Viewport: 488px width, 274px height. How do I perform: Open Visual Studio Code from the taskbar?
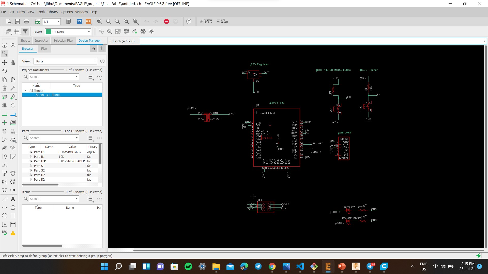[x=300, y=266]
